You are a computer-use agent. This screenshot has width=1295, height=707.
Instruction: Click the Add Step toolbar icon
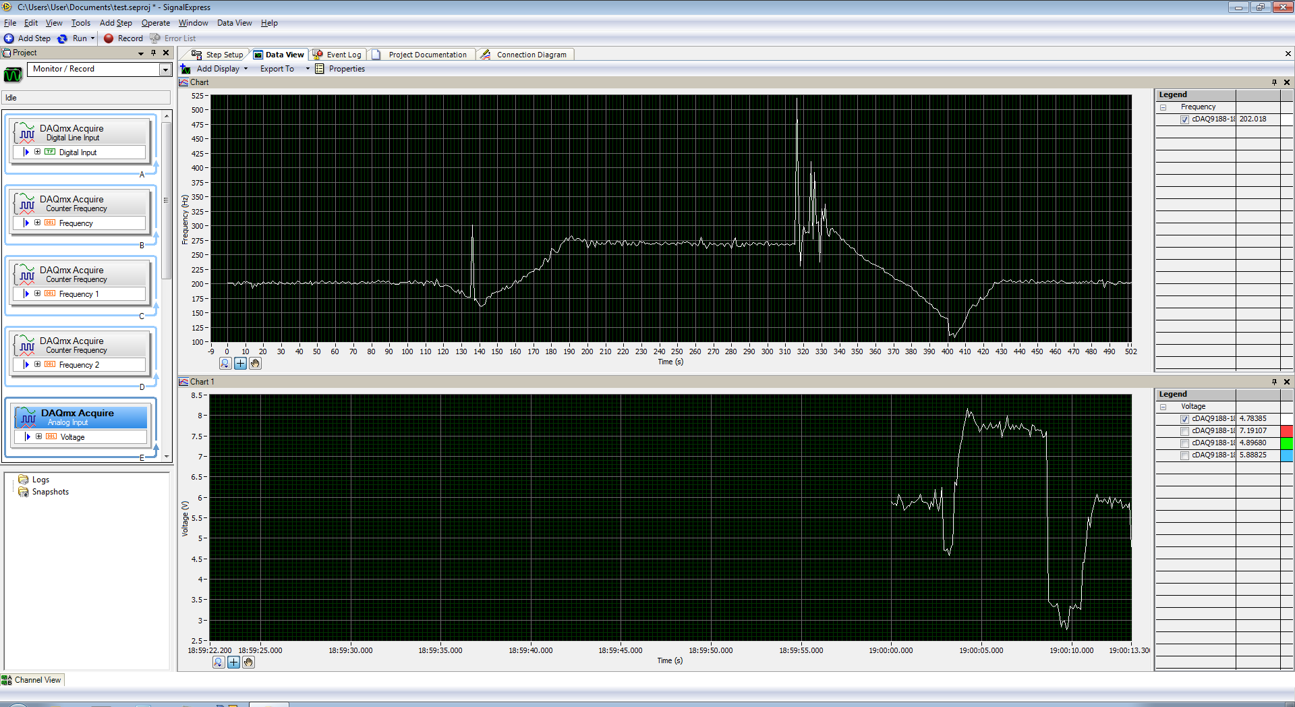coord(9,38)
